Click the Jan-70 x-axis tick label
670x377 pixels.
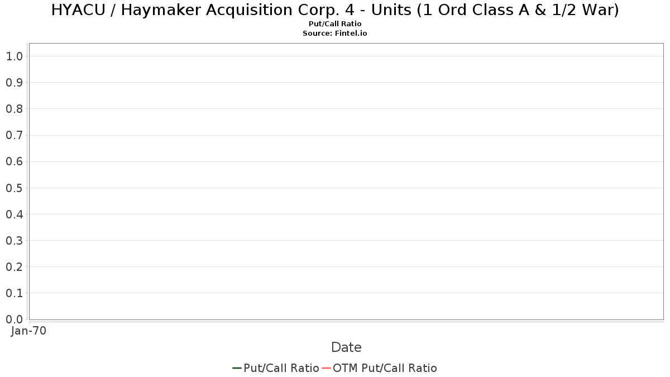tap(28, 331)
